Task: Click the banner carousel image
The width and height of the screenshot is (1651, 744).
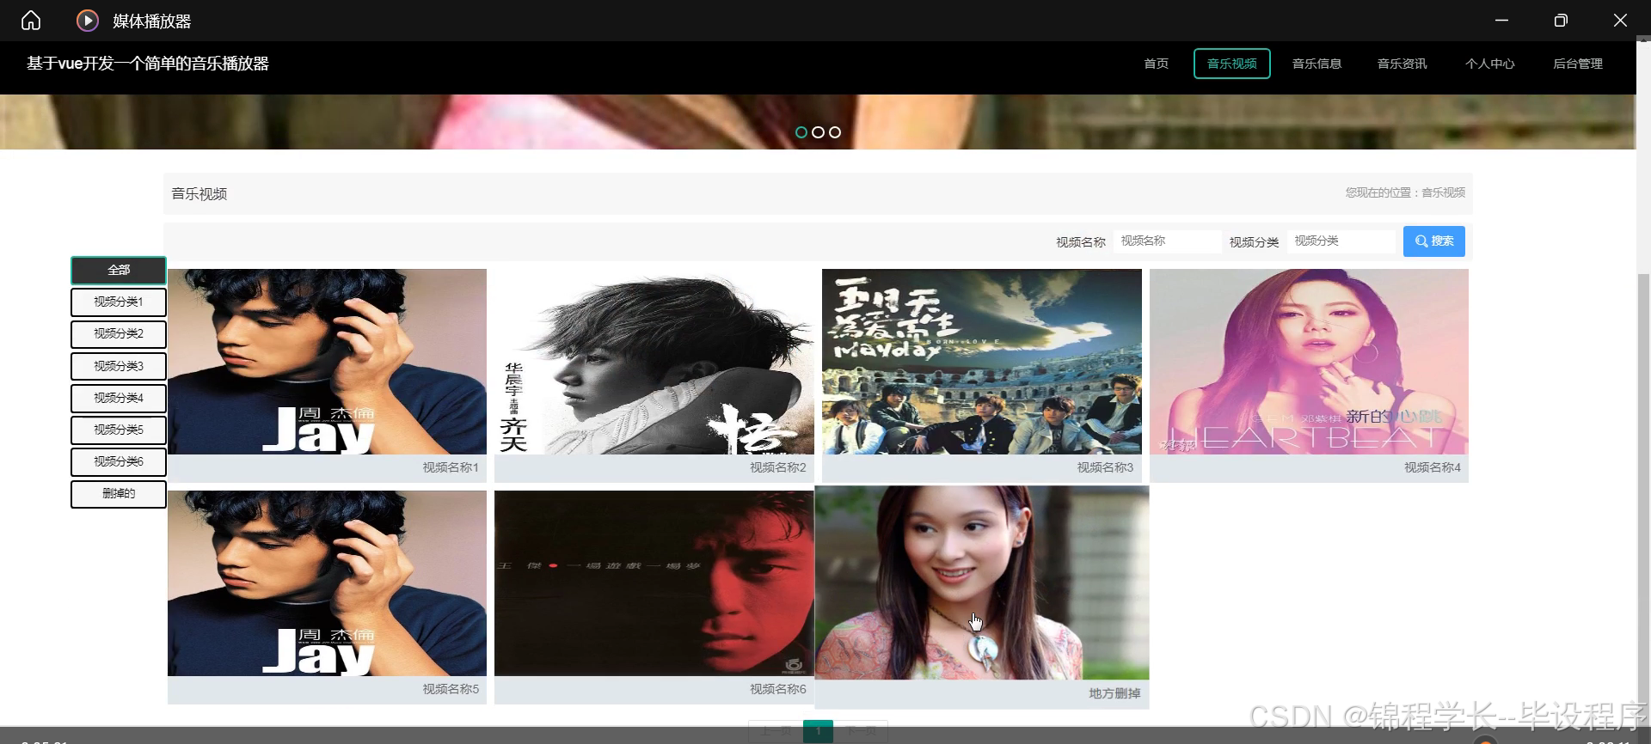Action: click(818, 122)
